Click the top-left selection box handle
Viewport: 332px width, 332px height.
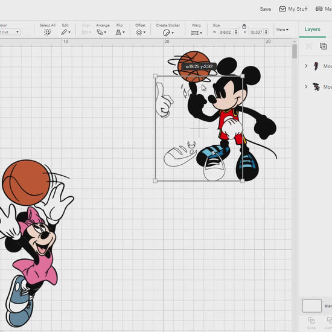[x=155, y=76]
